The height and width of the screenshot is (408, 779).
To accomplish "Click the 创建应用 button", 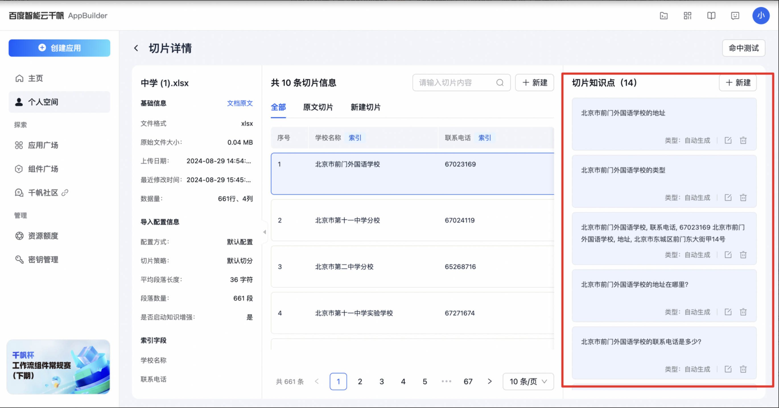I will tap(59, 48).
